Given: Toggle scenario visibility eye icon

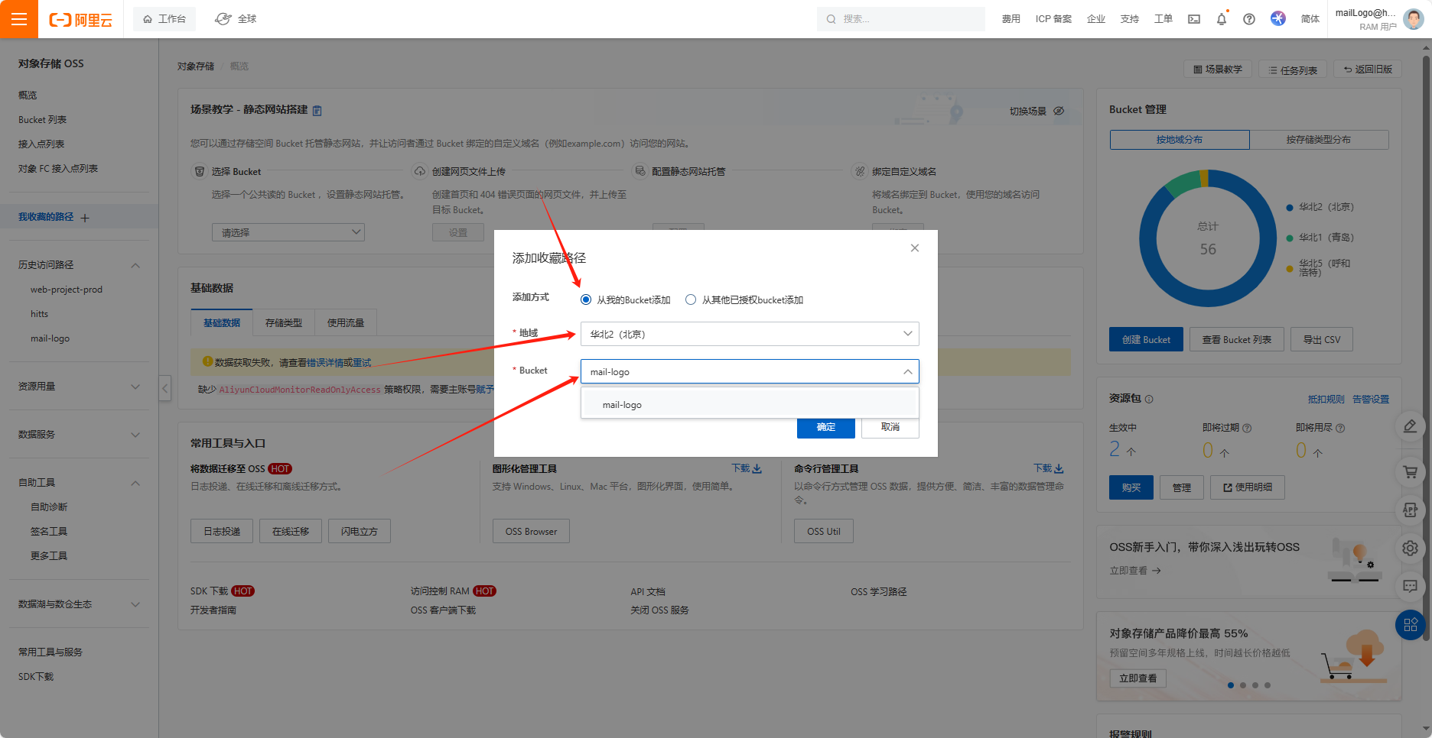Looking at the screenshot, I should point(1059,112).
